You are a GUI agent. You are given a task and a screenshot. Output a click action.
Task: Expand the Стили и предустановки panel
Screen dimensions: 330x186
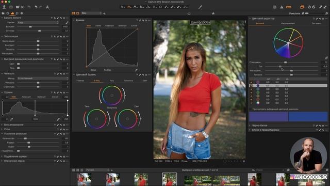(x=250, y=130)
